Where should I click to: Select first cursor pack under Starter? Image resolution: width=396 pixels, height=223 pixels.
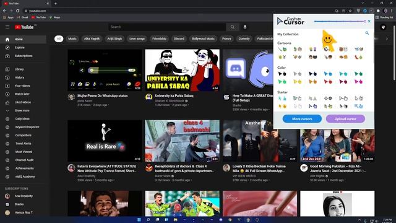(x=282, y=98)
